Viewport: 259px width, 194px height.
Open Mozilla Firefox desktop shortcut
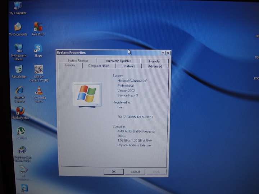point(20,111)
